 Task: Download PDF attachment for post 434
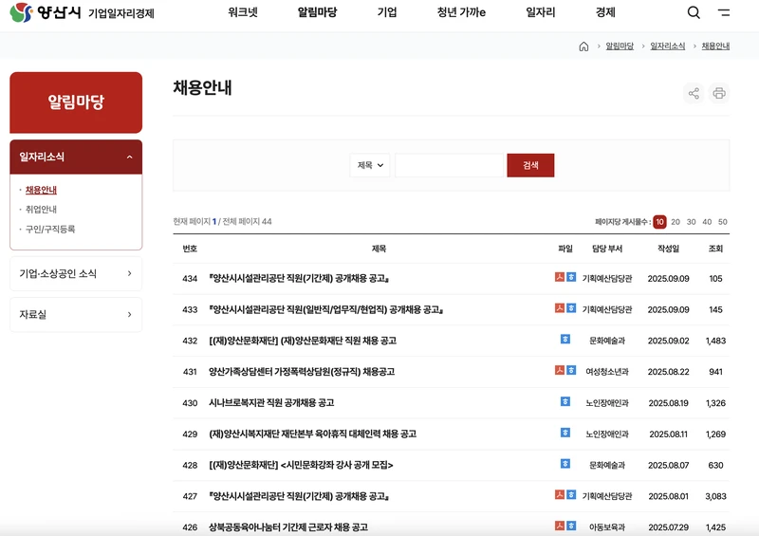(560, 277)
